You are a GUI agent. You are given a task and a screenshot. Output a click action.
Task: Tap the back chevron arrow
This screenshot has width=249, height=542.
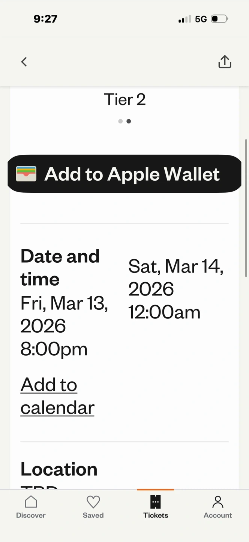24,62
